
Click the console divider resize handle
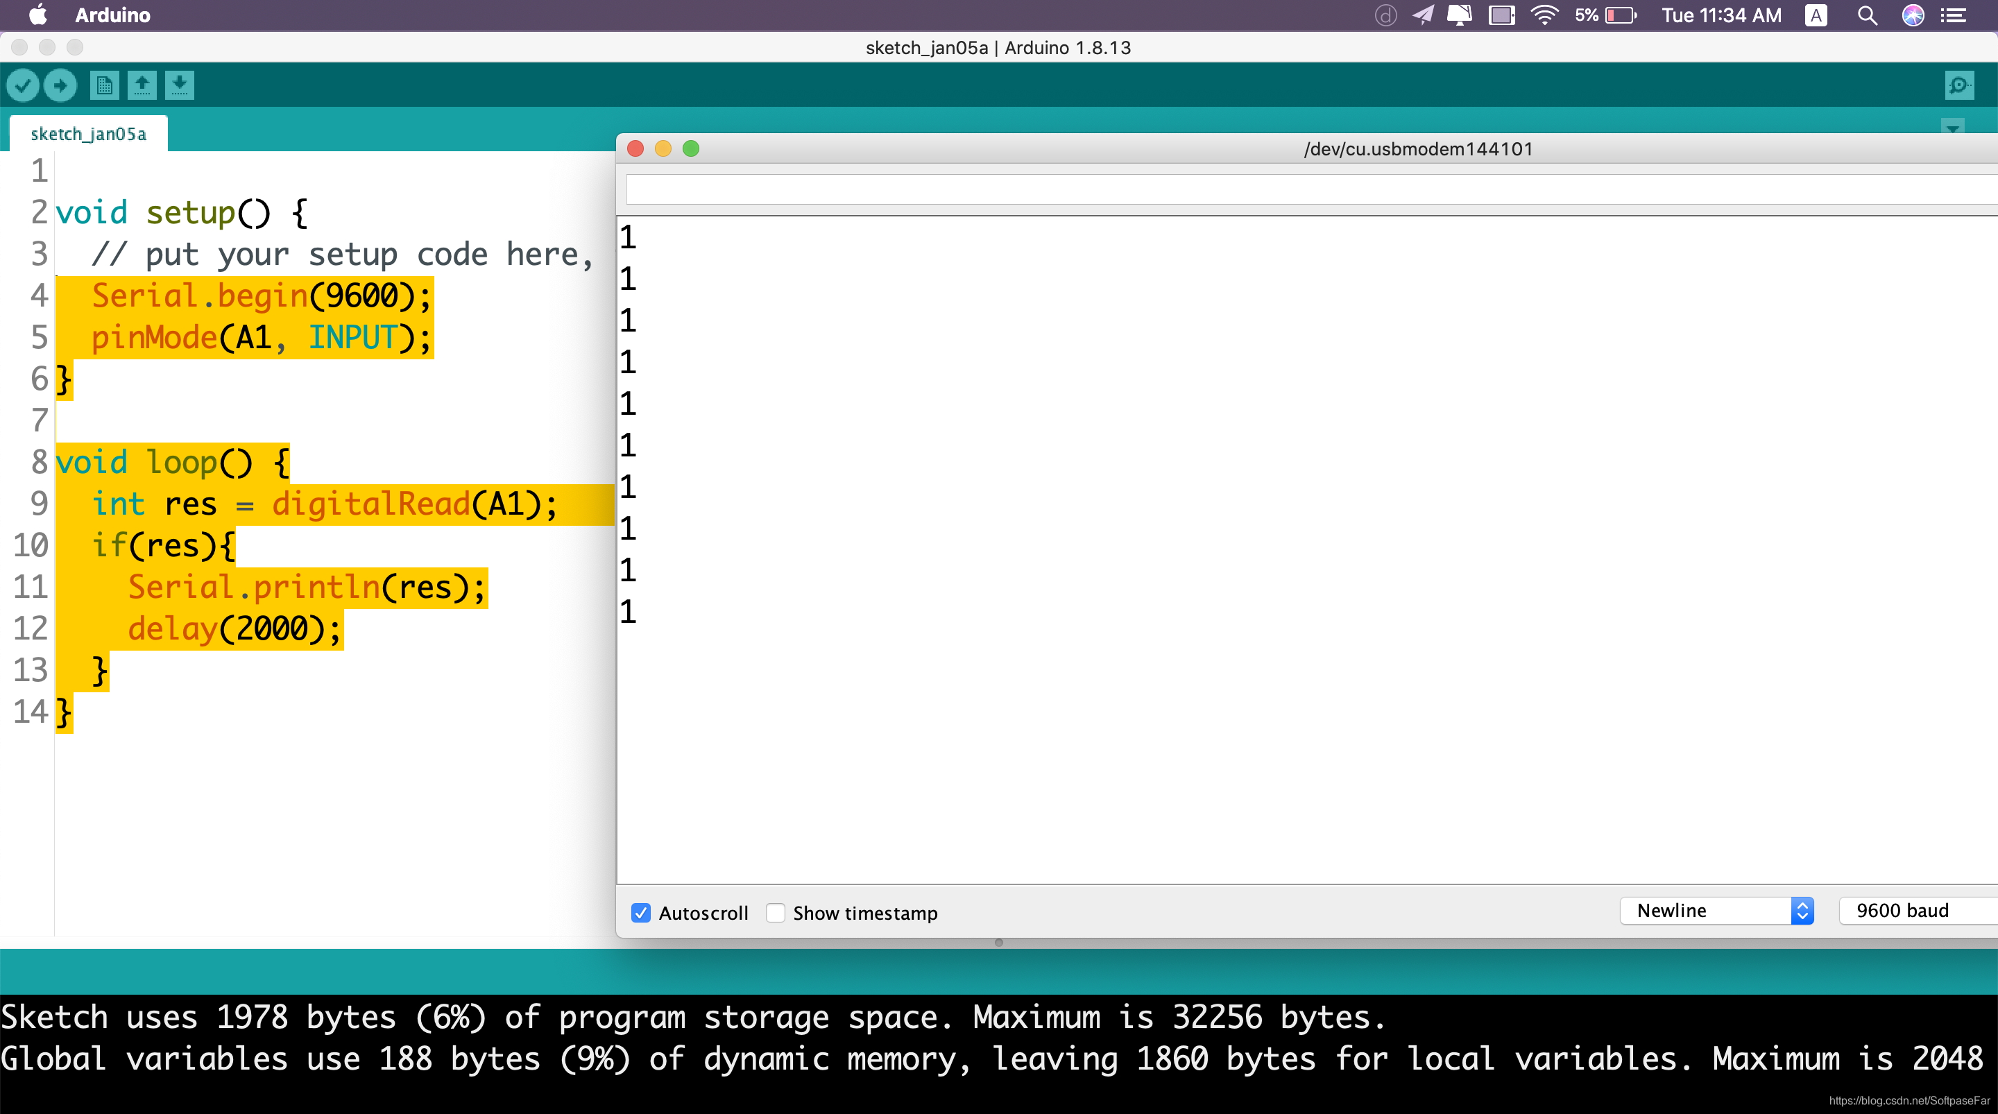(999, 943)
